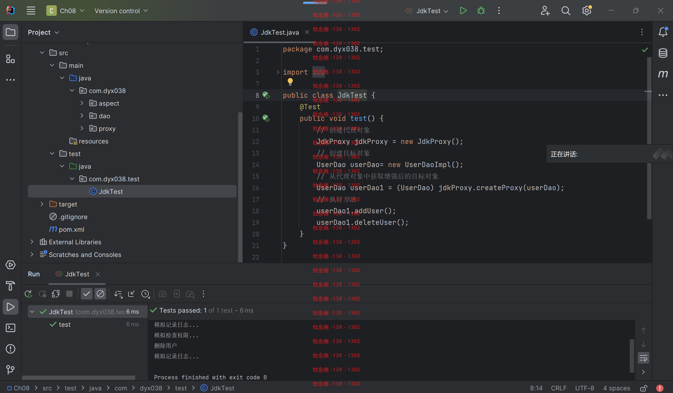673x393 pixels.
Task: Select pom.xml in project tree
Action: point(67,229)
